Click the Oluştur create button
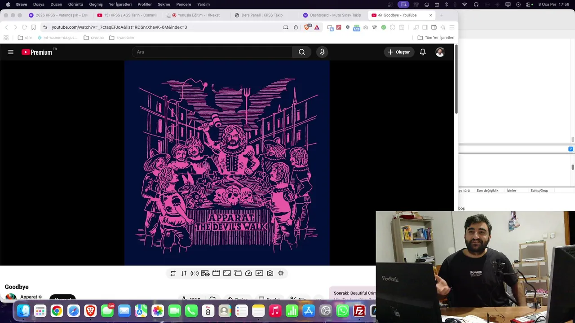Screen dimensions: 575x323 coord(399,52)
